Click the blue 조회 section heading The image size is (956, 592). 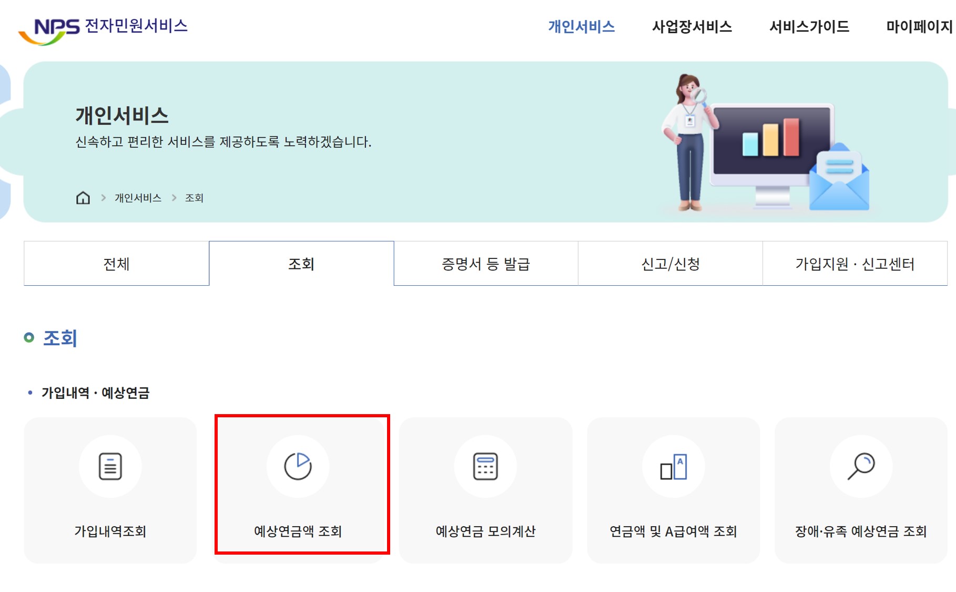tap(60, 338)
